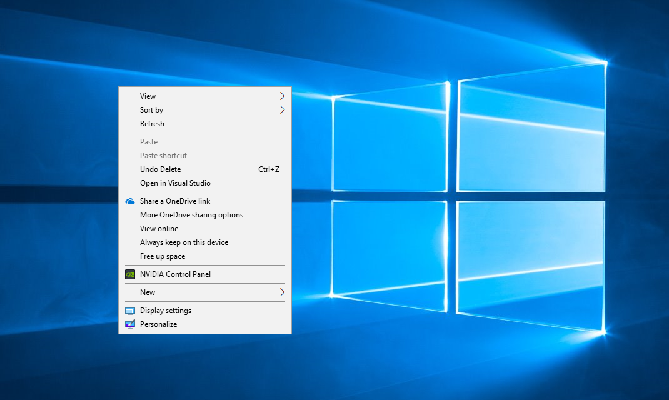This screenshot has height=400, width=669.
Task: Click the Display settings monitor icon
Action: (x=131, y=310)
